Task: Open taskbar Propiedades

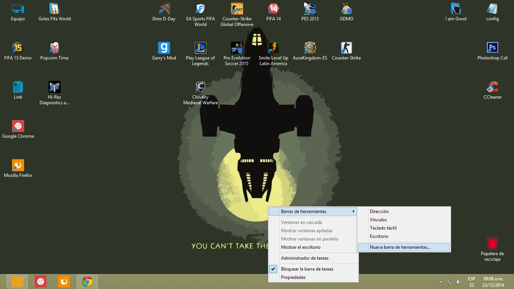Action: click(313, 277)
